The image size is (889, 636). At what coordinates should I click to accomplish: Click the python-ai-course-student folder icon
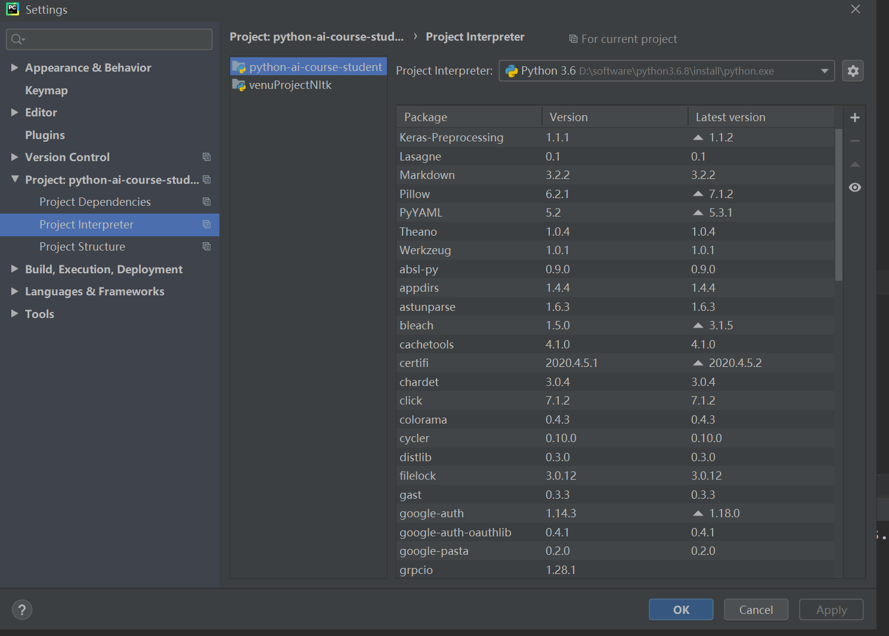pos(238,67)
